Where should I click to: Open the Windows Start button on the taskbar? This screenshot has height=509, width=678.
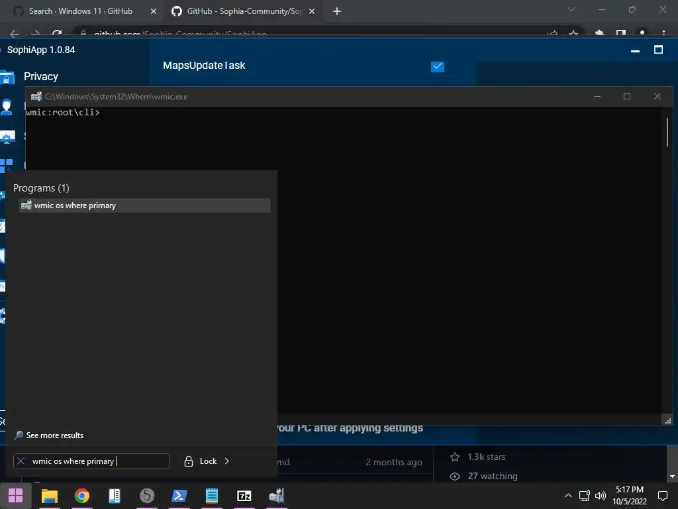(x=16, y=496)
